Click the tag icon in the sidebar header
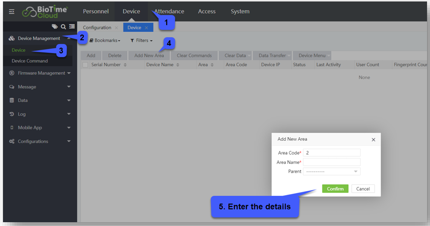The height and width of the screenshot is (226, 430). [54, 27]
